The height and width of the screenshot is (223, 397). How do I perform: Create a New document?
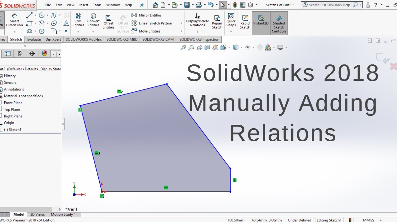[x=163, y=5]
